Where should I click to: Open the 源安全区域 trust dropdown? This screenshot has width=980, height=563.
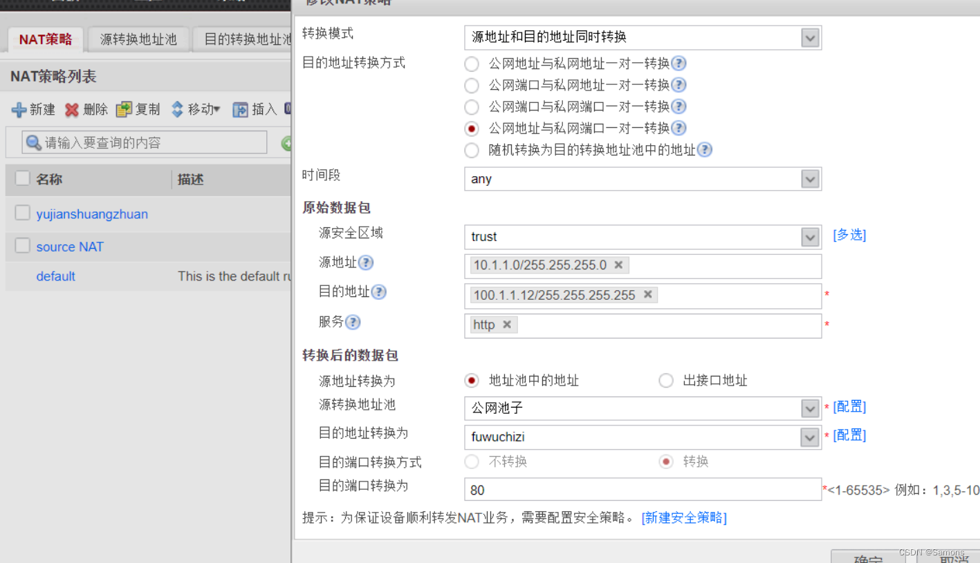click(811, 237)
